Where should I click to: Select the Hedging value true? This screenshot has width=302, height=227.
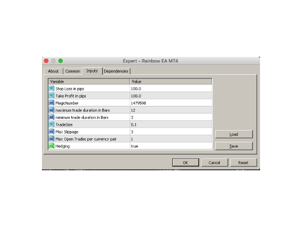(x=134, y=146)
